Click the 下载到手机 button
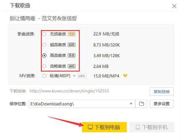 152,127
